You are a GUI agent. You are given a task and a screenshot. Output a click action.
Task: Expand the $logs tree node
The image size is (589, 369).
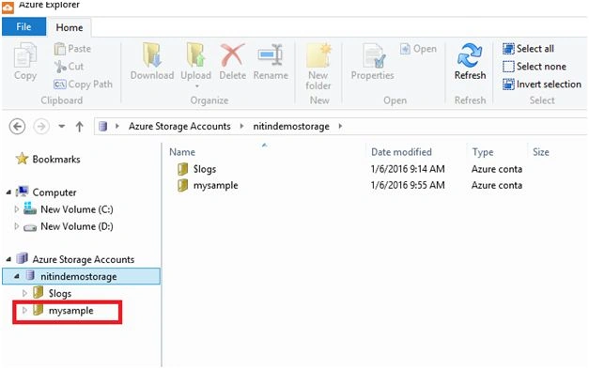(x=24, y=293)
